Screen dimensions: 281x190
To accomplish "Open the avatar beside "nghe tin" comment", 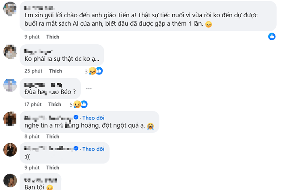I will pos(10,118).
